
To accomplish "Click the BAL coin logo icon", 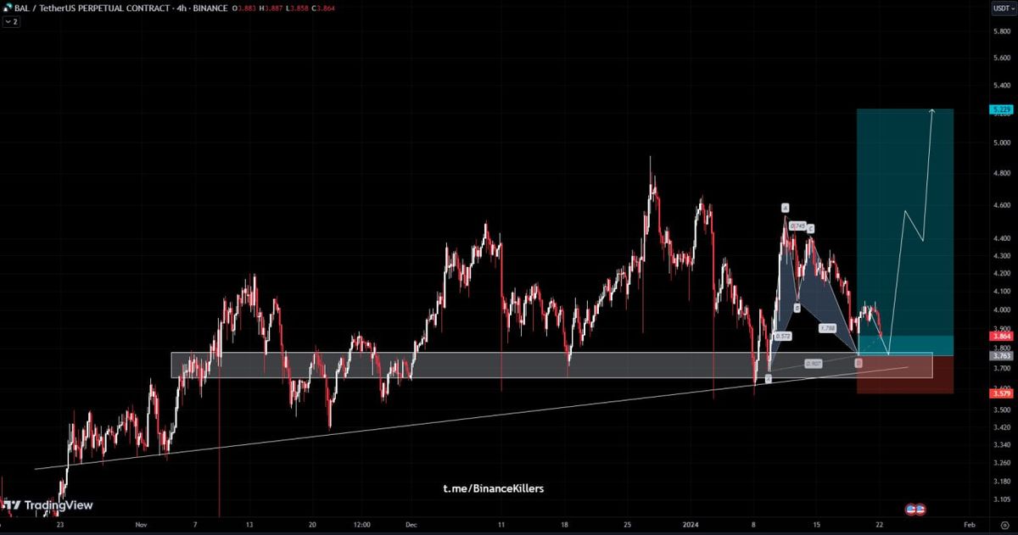I will 8,8.
